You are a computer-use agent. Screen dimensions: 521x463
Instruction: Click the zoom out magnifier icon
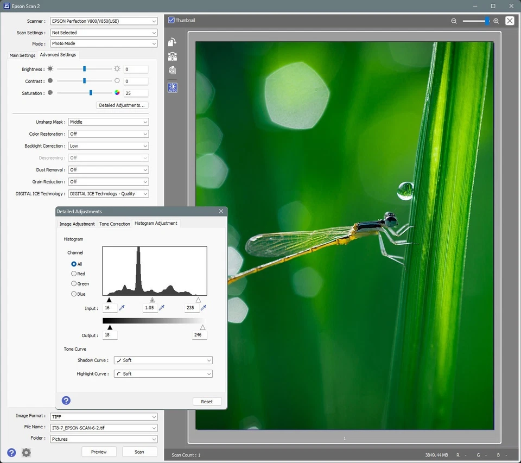pyautogui.click(x=454, y=21)
